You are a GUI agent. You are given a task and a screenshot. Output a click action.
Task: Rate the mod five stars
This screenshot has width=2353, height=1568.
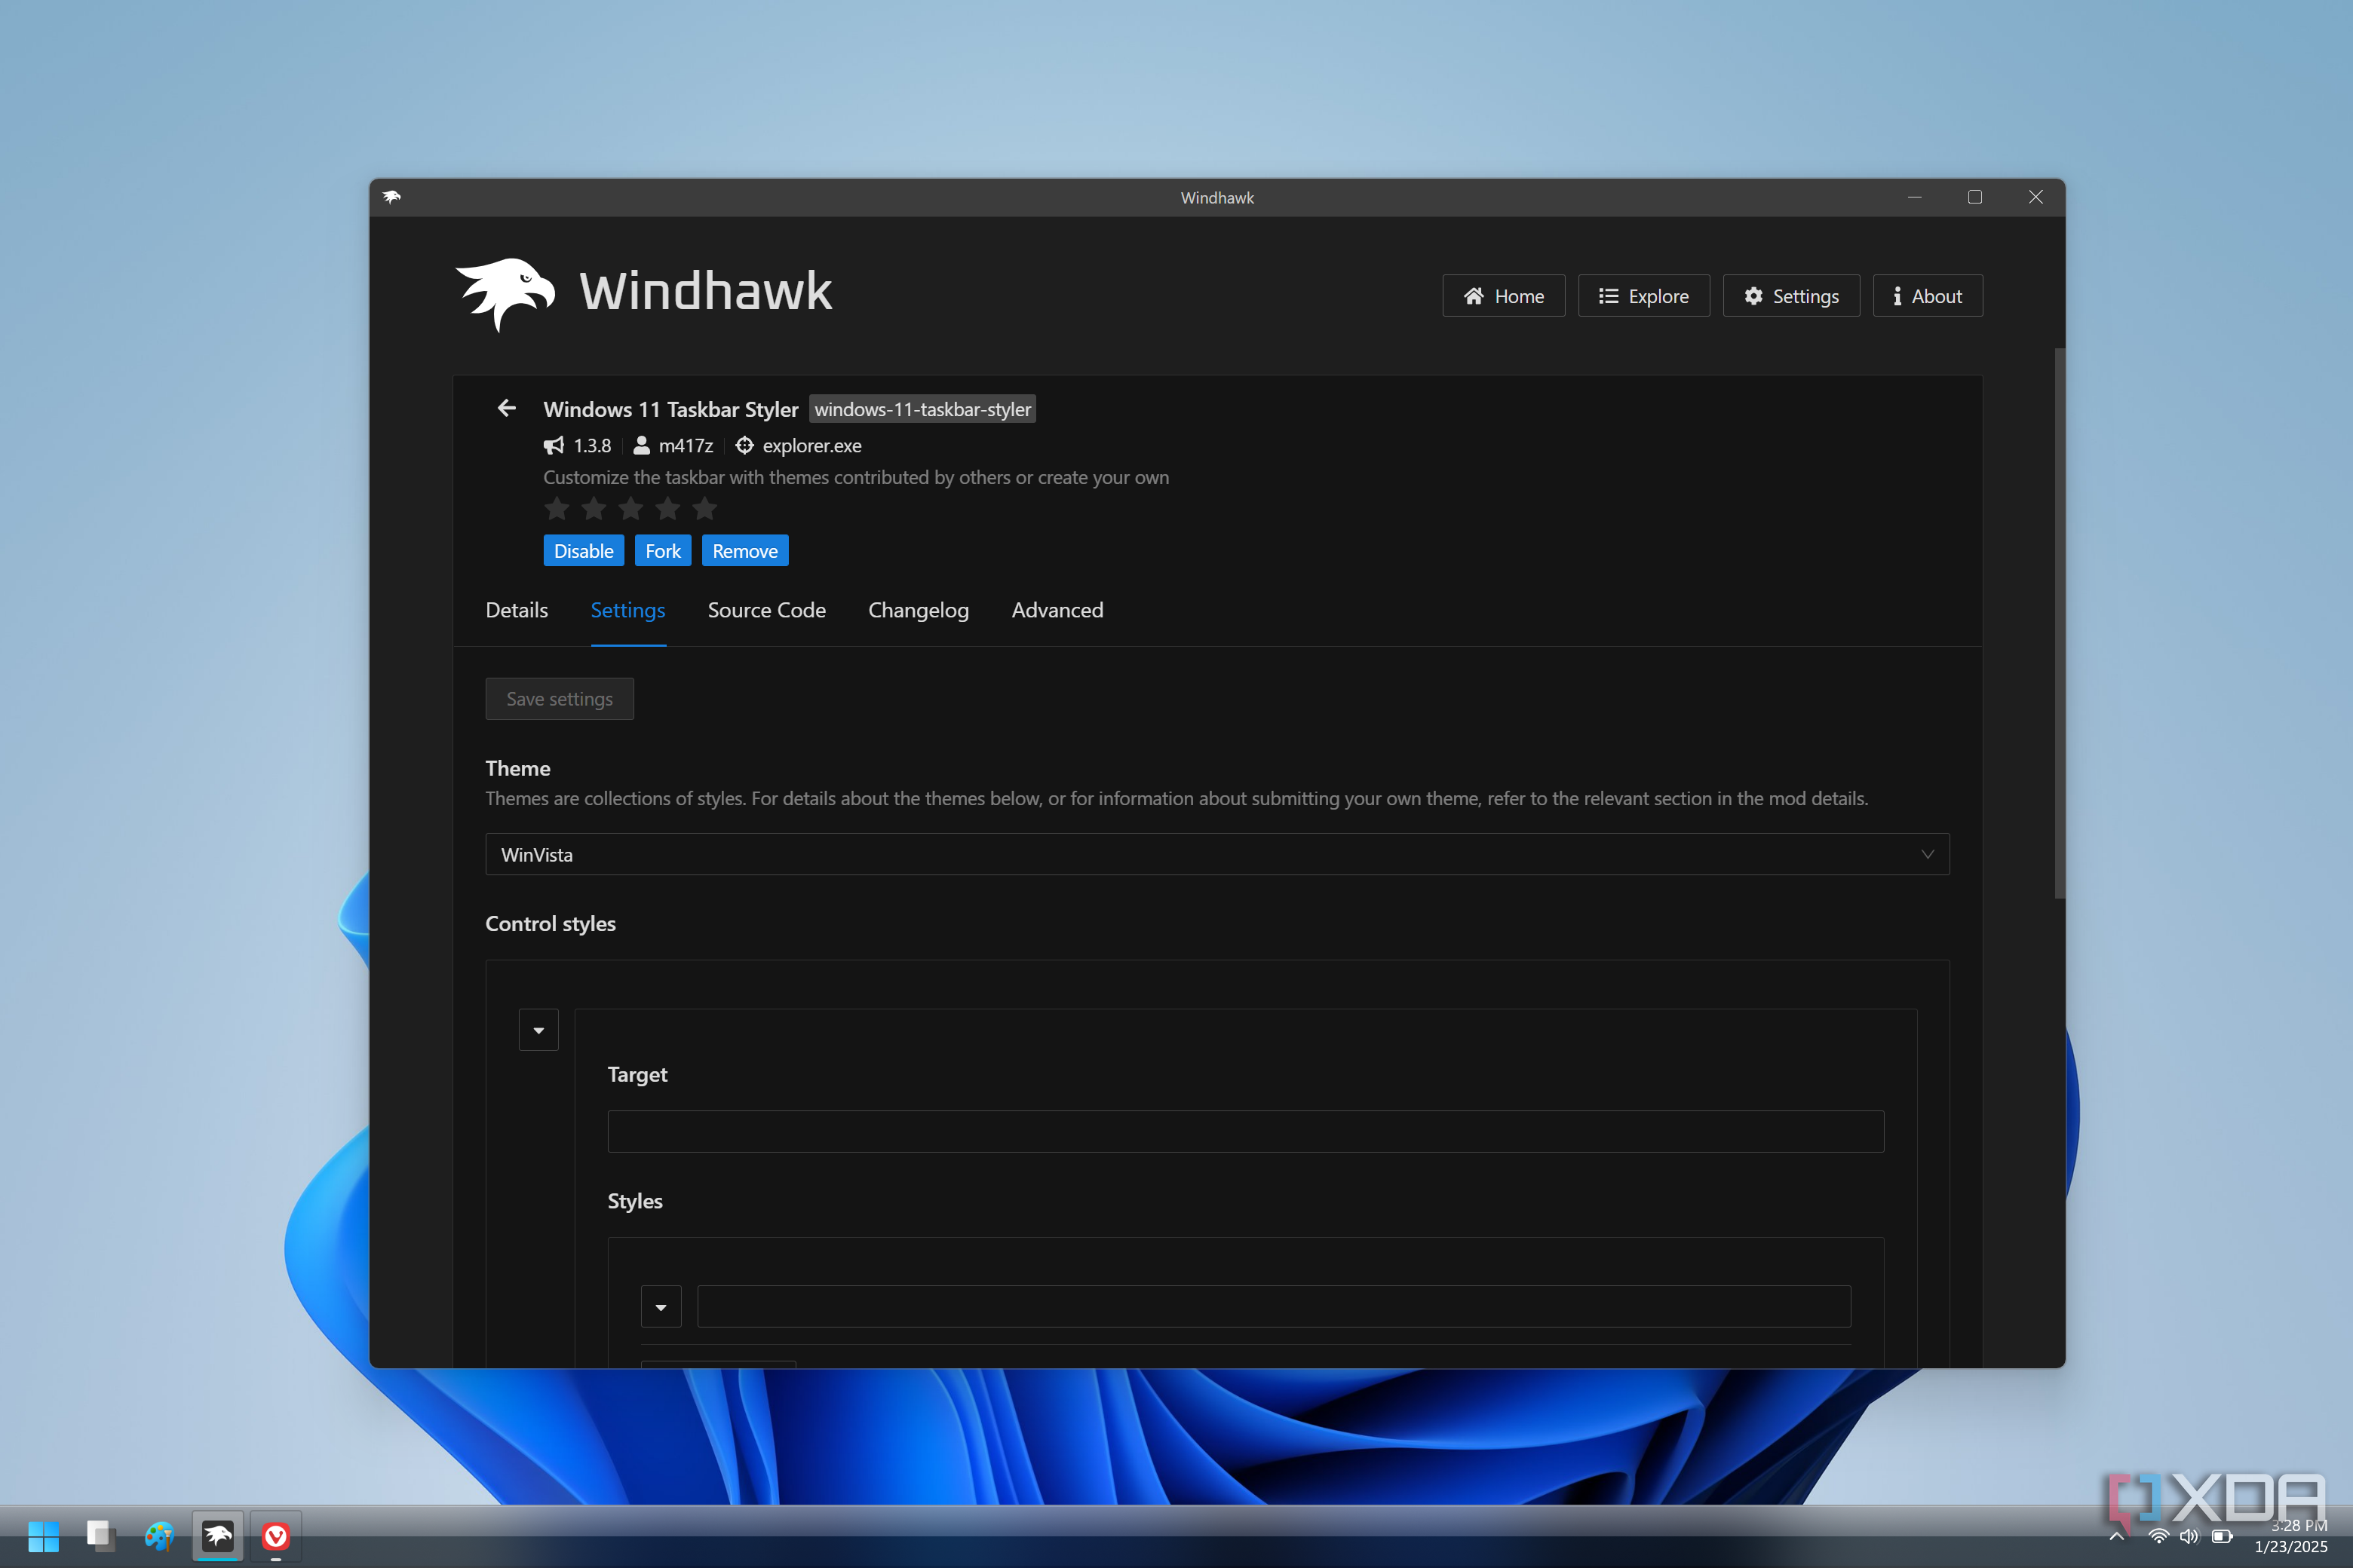coord(704,509)
